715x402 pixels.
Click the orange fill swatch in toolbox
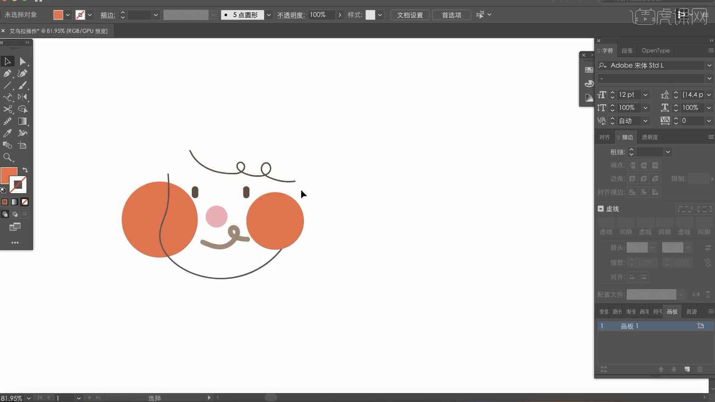pyautogui.click(x=9, y=175)
